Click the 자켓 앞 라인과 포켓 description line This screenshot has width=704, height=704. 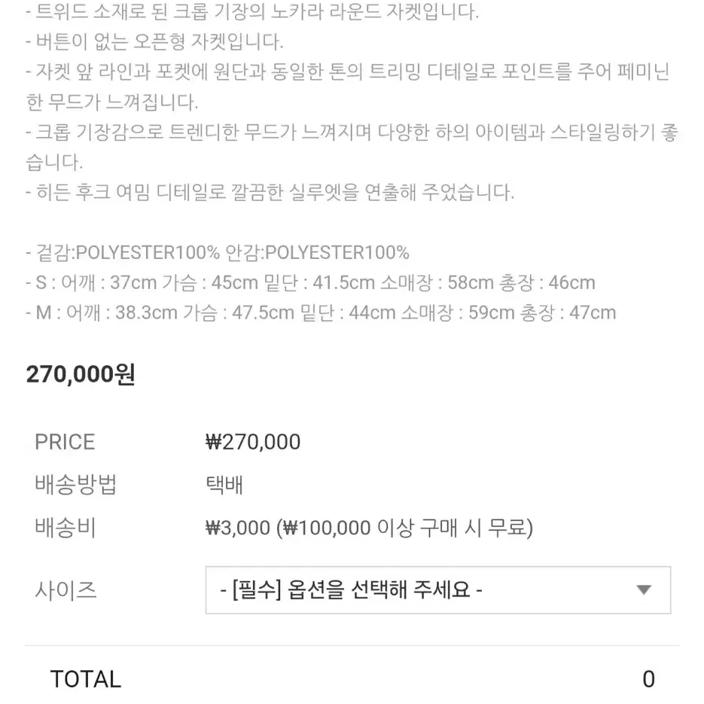click(348, 87)
